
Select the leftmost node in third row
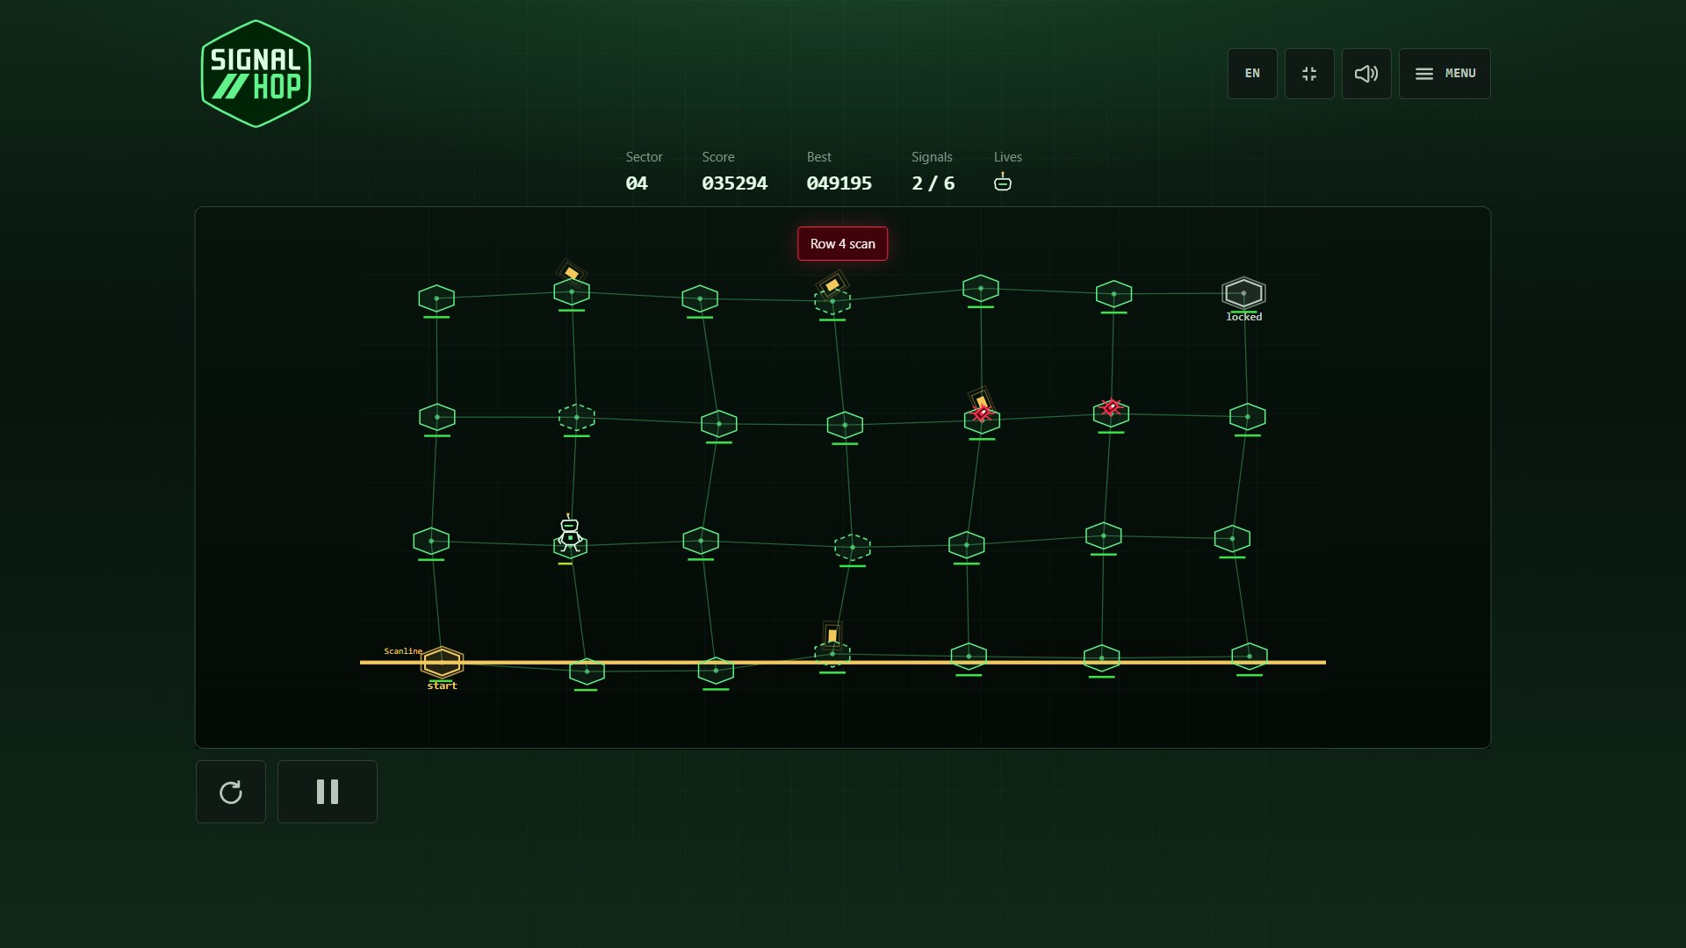click(431, 541)
